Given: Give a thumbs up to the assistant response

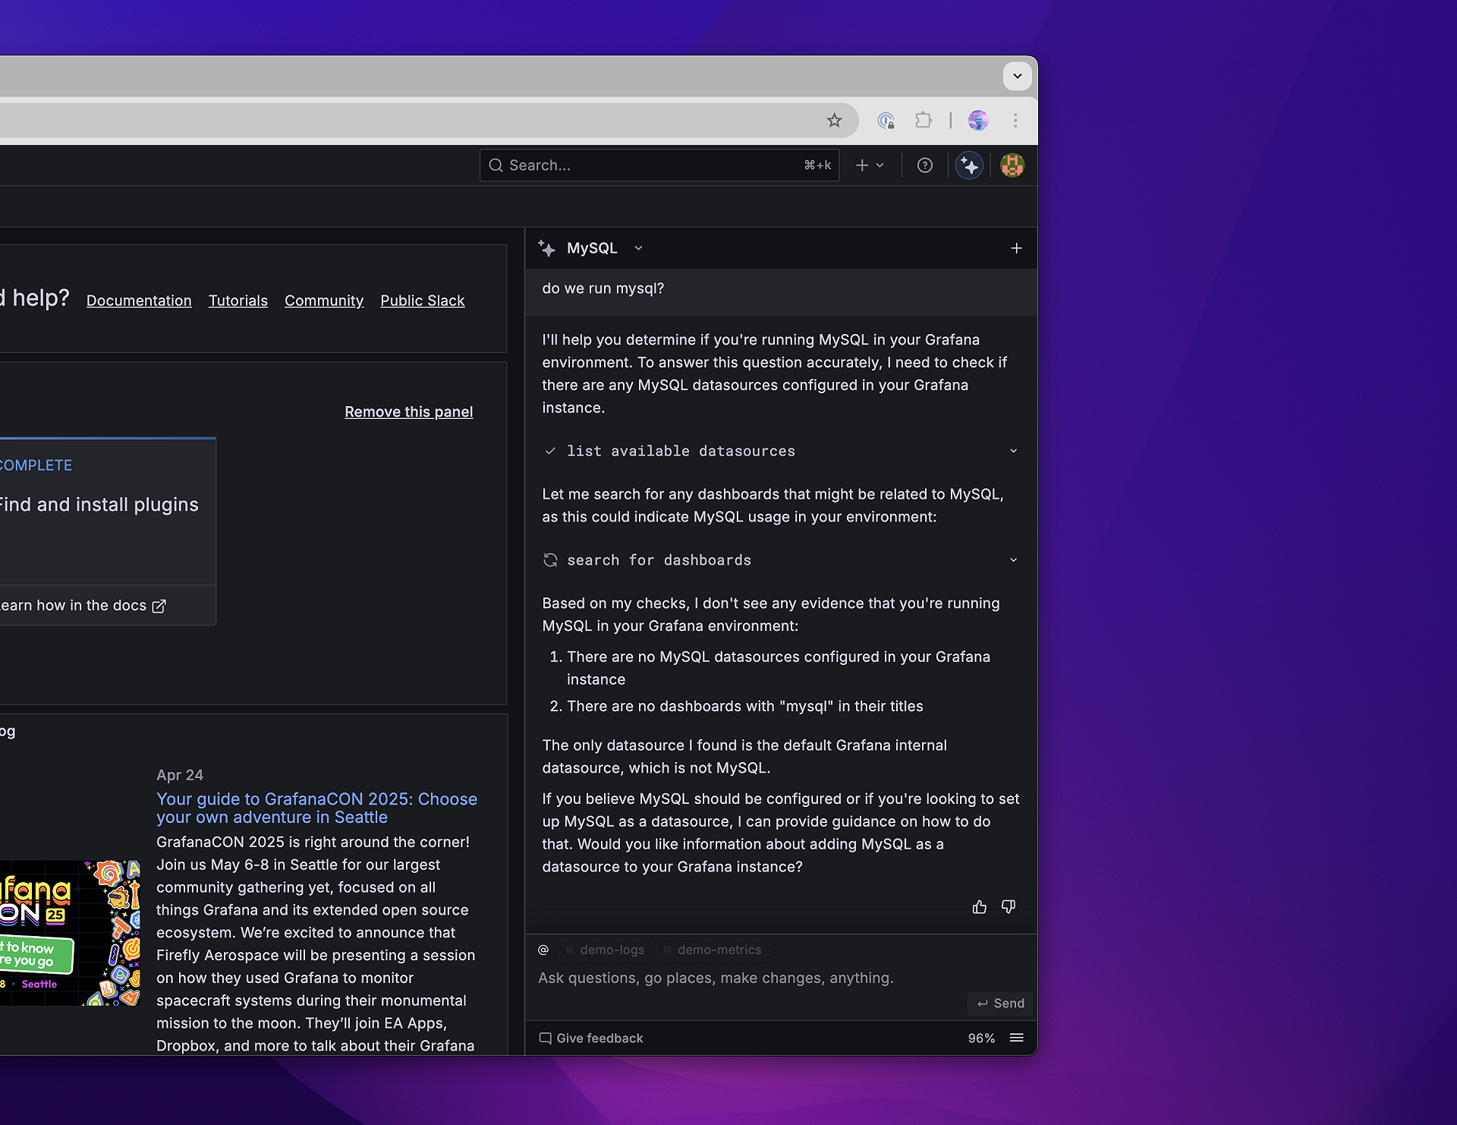Looking at the screenshot, I should (x=980, y=906).
